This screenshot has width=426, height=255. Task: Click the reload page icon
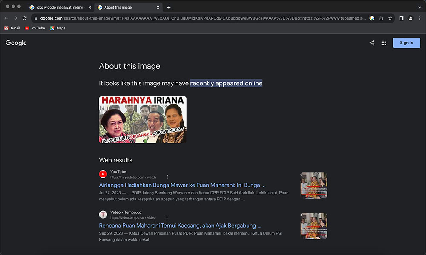coord(25,18)
